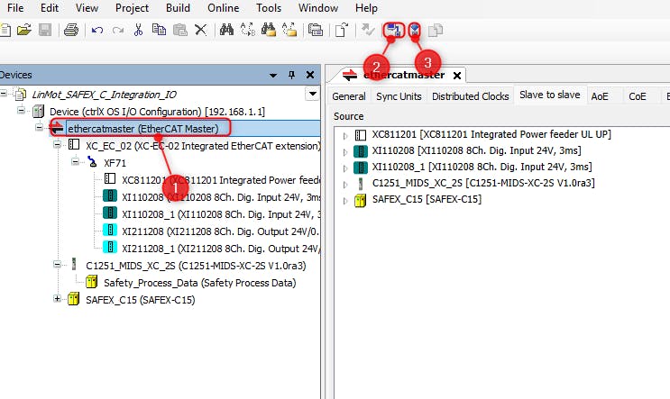Image resolution: width=670 pixels, height=399 pixels.
Task: Pin the Devices panel
Action: point(291,75)
